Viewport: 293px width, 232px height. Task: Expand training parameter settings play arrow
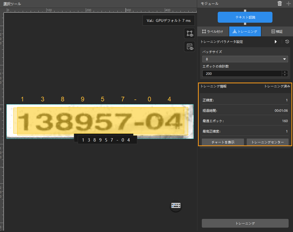pyautogui.click(x=276, y=42)
